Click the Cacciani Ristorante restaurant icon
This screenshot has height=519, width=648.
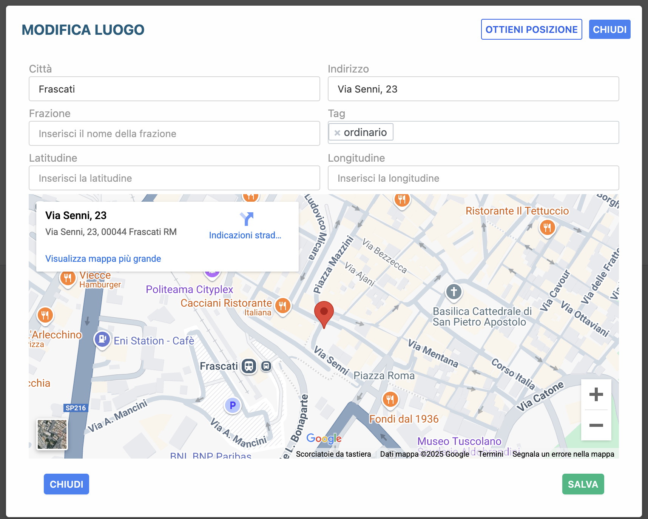point(282,305)
